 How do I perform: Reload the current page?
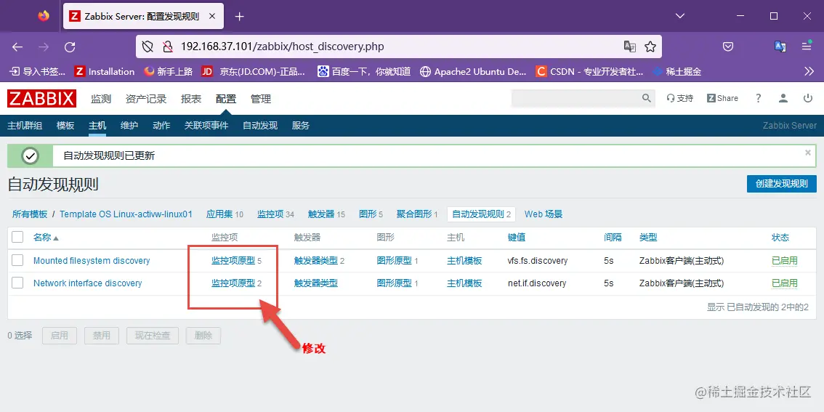[70, 47]
